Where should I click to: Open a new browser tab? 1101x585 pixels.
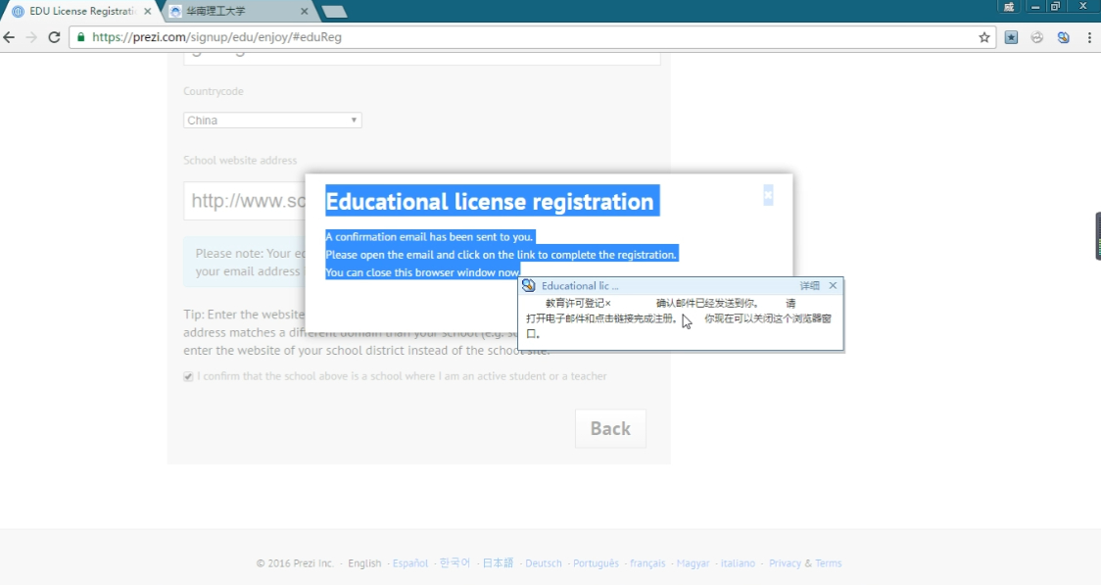tap(334, 11)
